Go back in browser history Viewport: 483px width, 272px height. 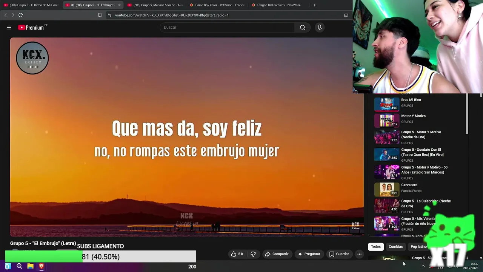pos(5,15)
